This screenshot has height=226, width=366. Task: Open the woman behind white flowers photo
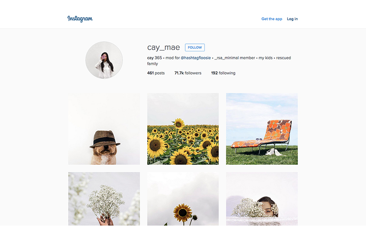(262, 199)
